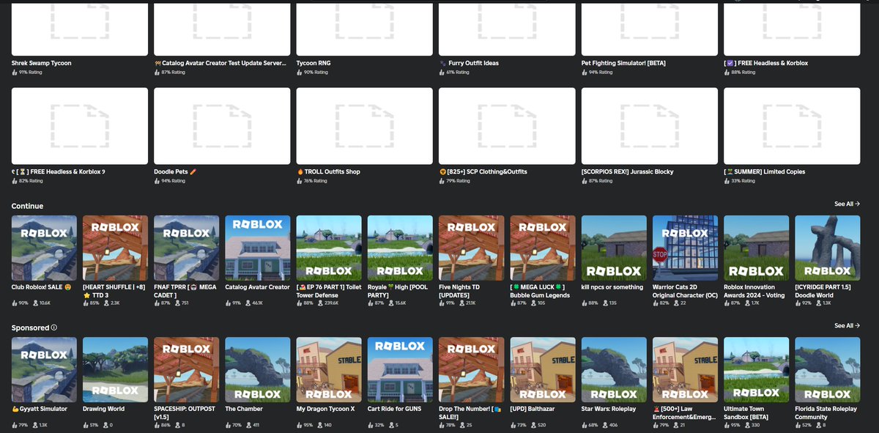Image resolution: width=879 pixels, height=433 pixels.
Task: Open the ICYRIDGE Doodle World thumbnail
Action: [x=828, y=248]
